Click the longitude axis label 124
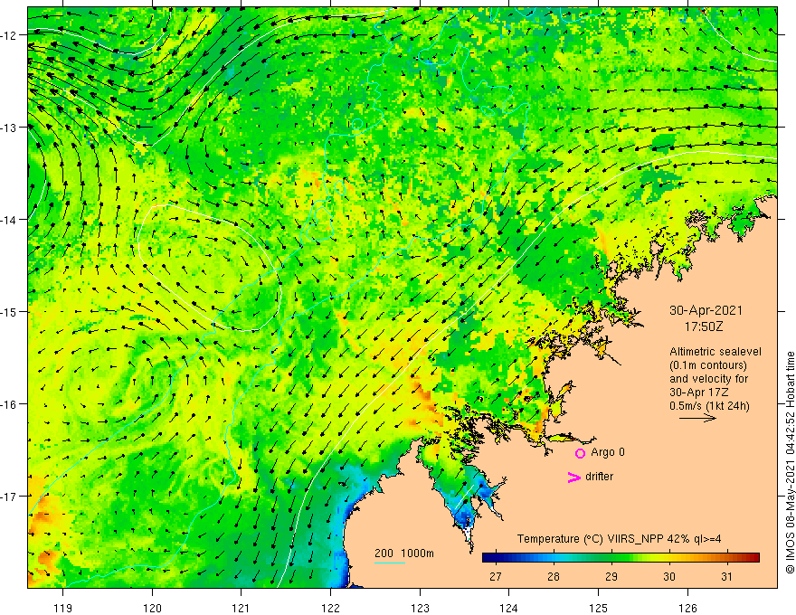Viewport: 796px width, 615px height. pos(508,608)
